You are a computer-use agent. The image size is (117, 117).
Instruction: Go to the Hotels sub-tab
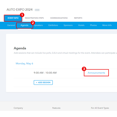coord(81,25)
